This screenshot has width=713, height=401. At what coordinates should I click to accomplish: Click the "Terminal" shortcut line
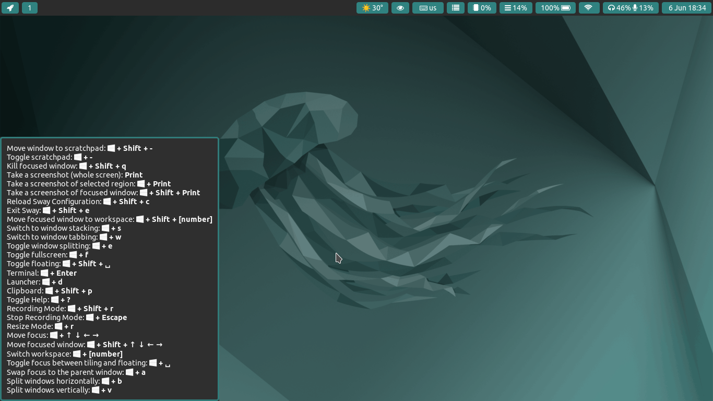(42, 273)
